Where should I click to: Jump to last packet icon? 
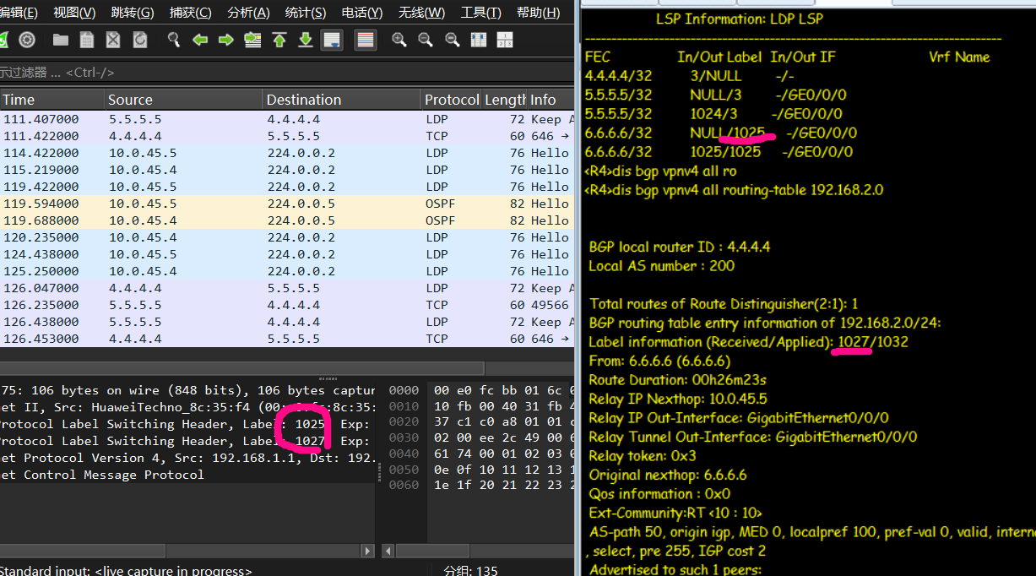point(306,40)
